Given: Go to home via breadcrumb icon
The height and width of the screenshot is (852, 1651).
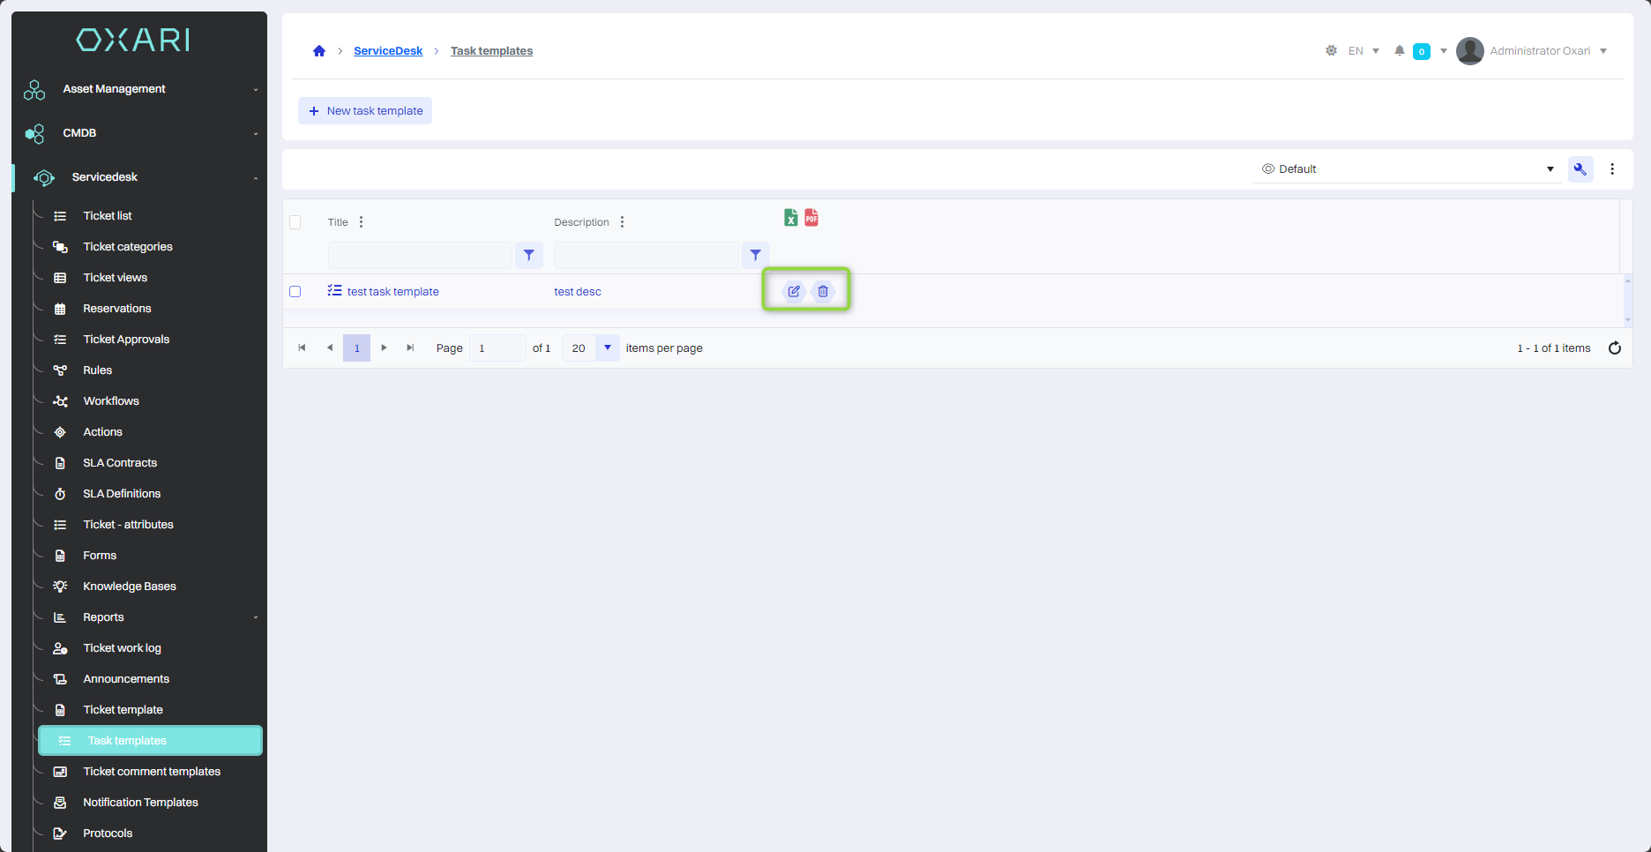Looking at the screenshot, I should coord(319,51).
